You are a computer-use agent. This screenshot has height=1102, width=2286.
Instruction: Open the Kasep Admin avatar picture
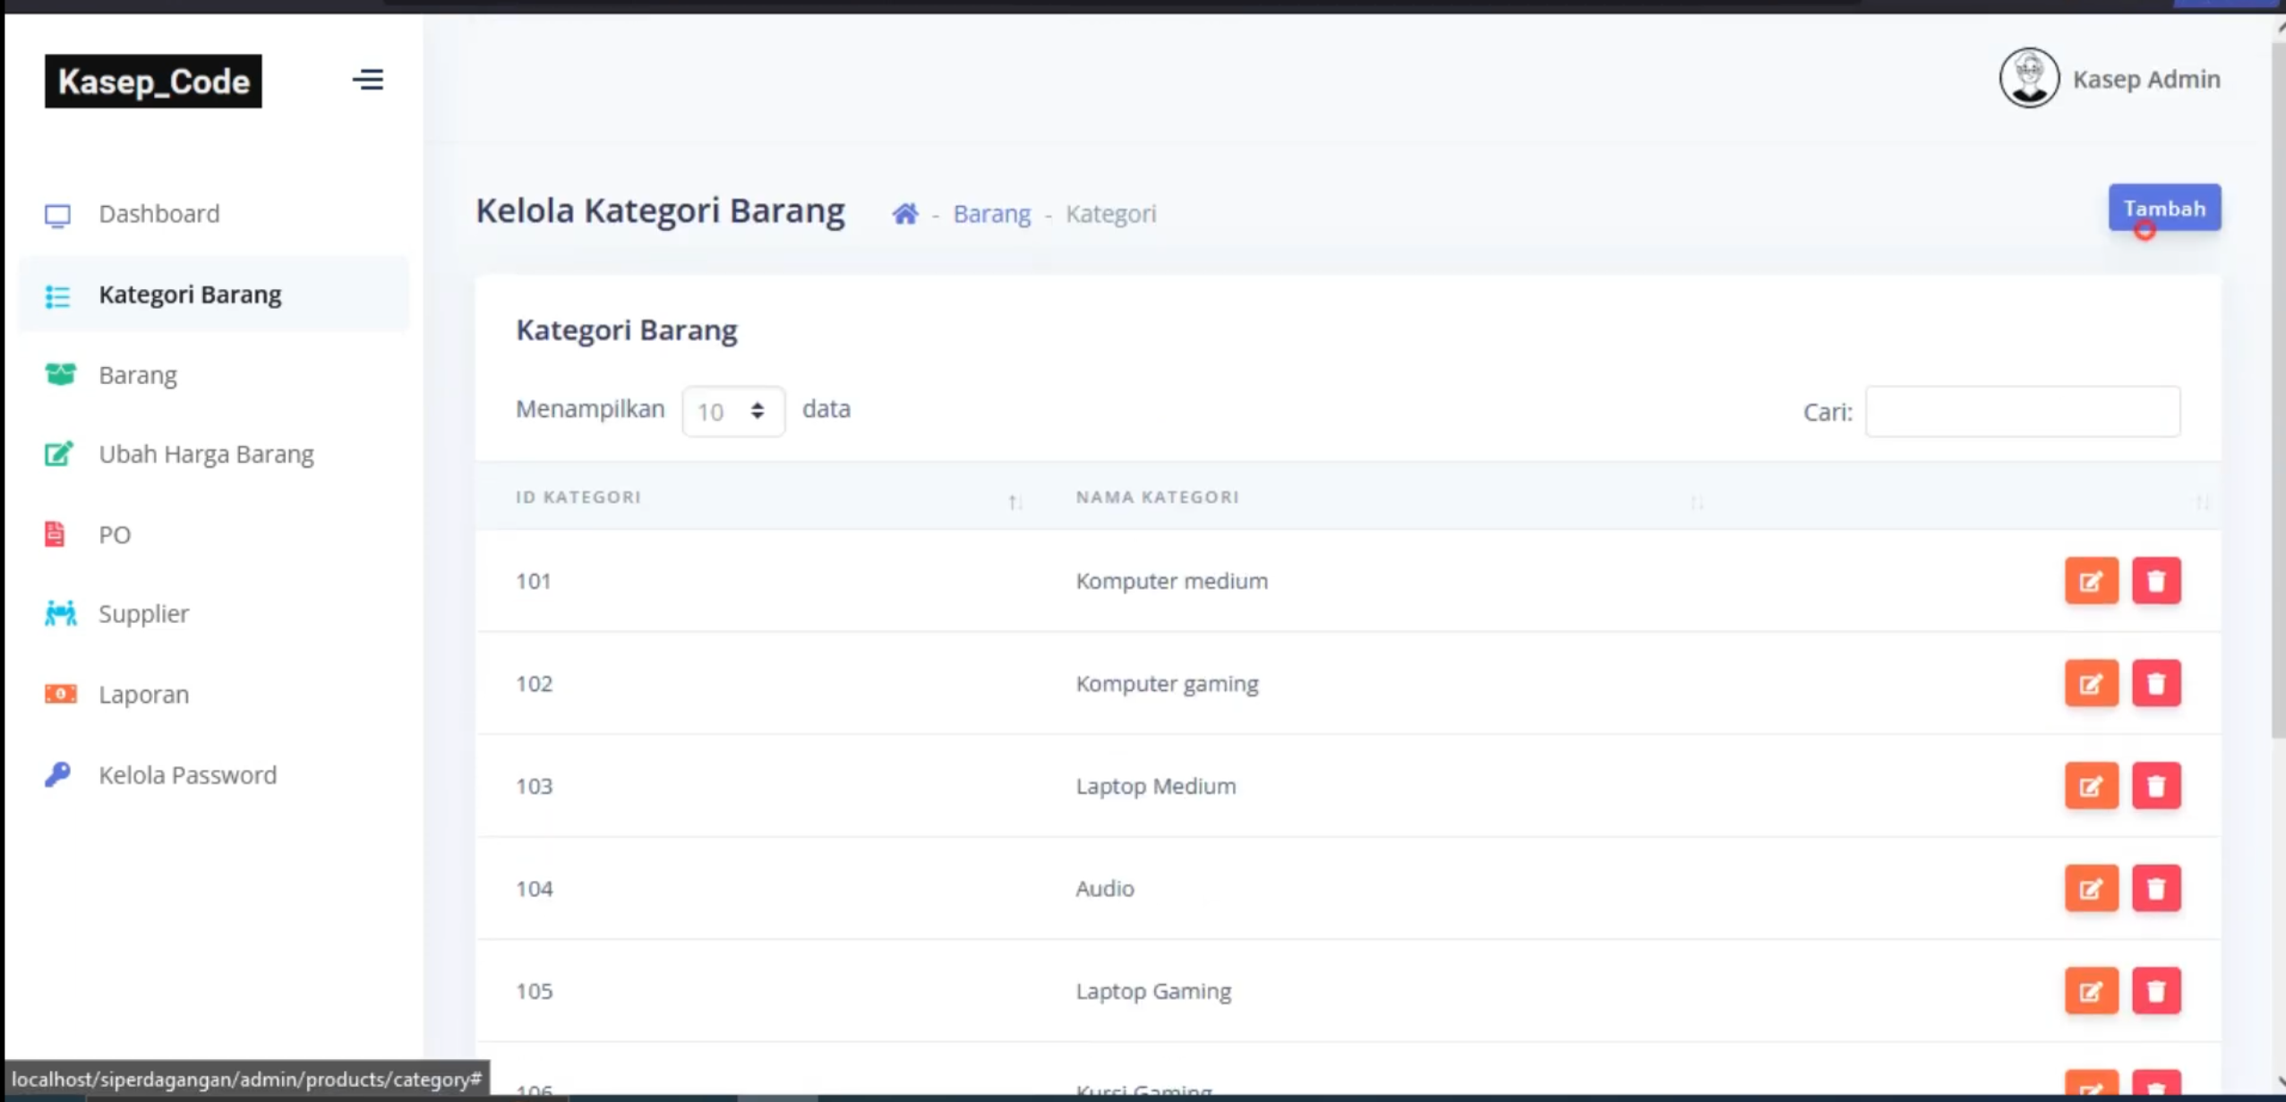tap(2029, 79)
